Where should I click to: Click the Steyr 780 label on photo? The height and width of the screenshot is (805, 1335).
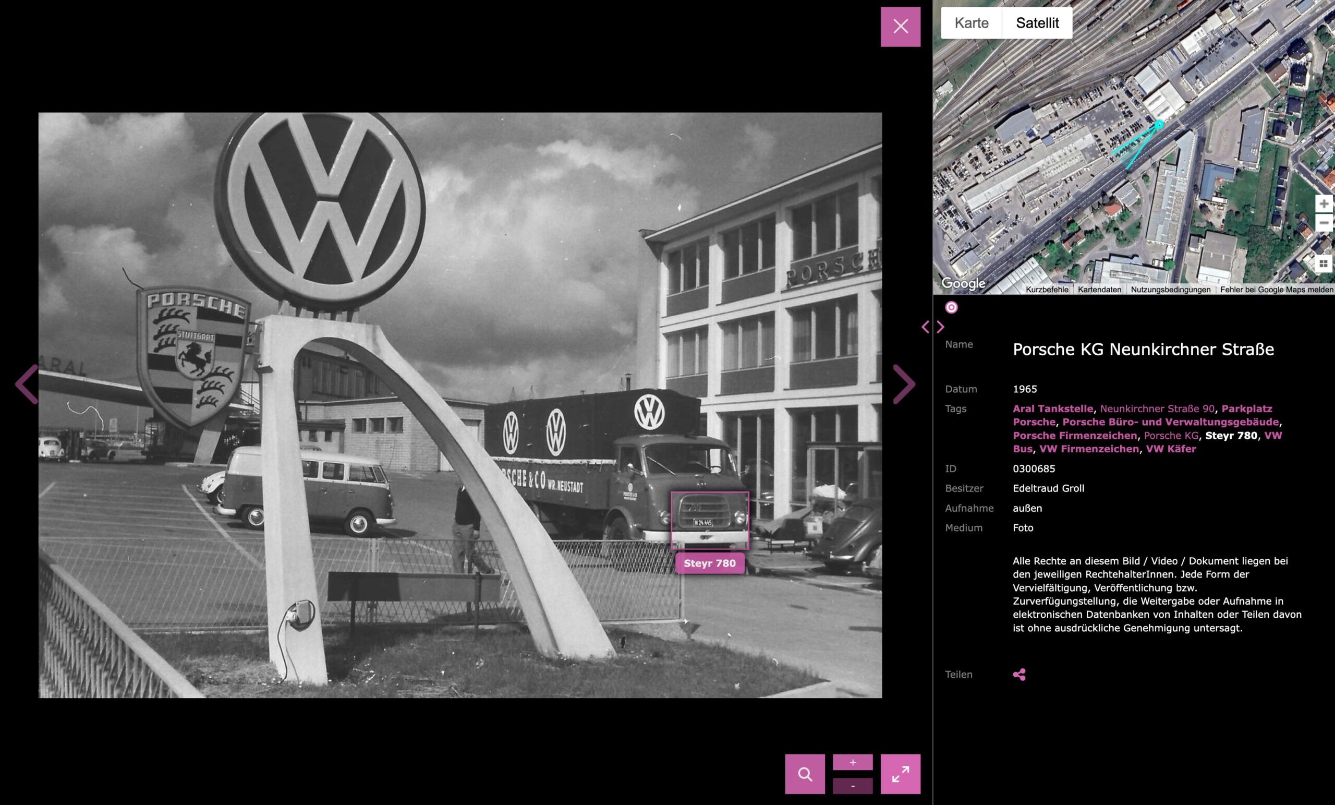tap(710, 563)
